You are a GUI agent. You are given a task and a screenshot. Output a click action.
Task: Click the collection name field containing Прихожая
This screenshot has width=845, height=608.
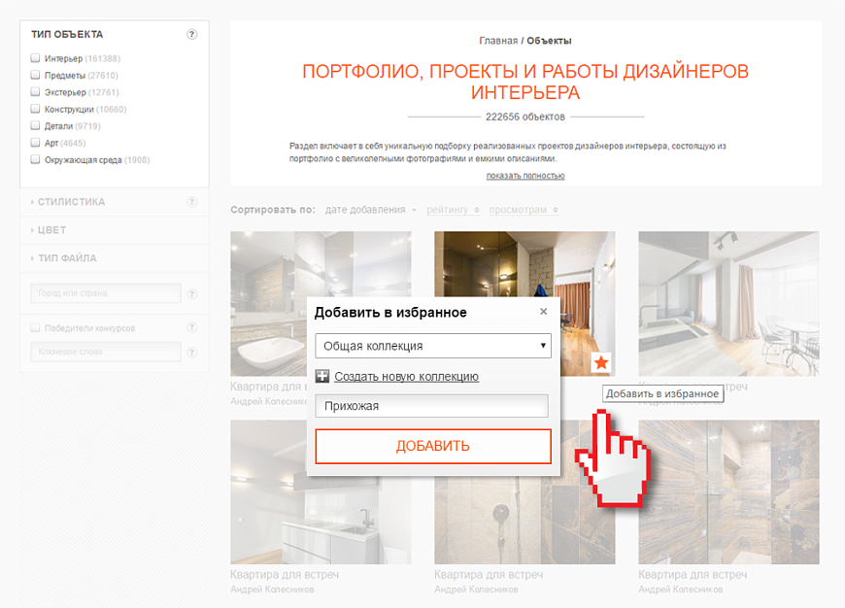(432, 406)
